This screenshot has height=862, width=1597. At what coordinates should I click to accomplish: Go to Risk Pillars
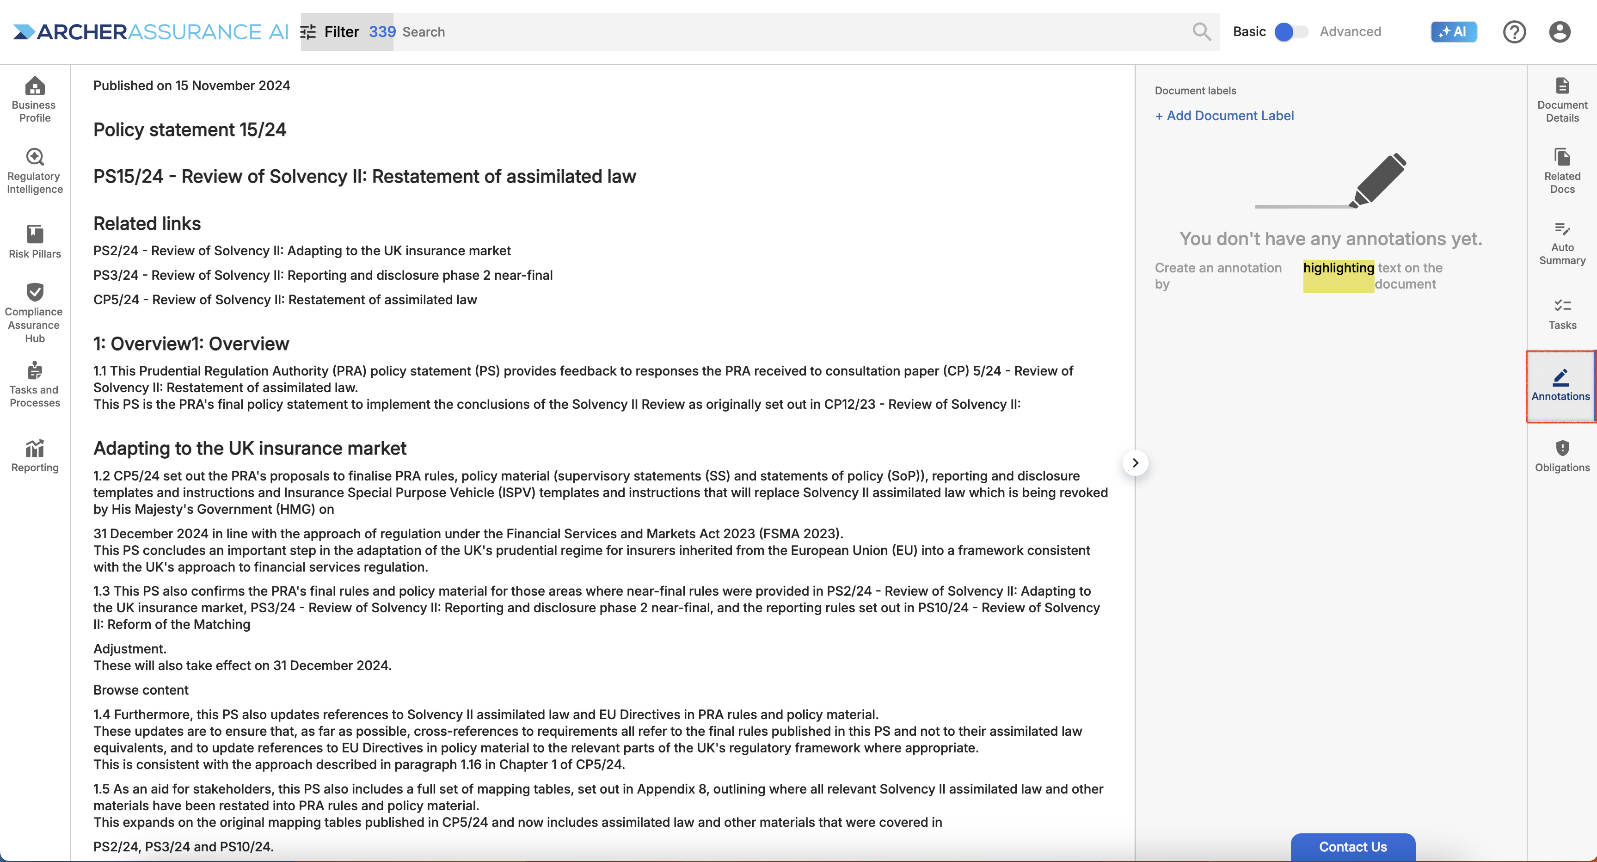pyautogui.click(x=35, y=241)
